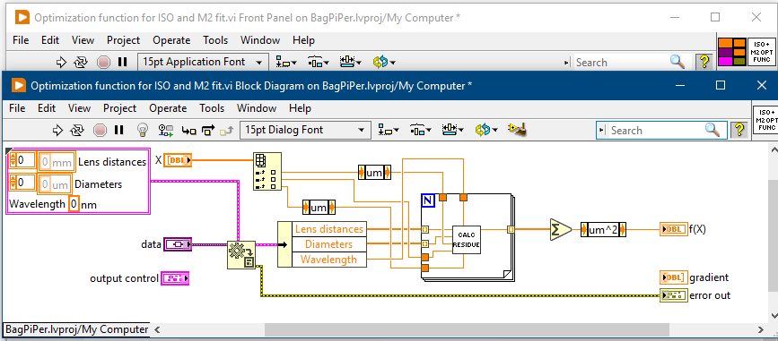778x341 pixels.
Task: Pause execution in the Block Diagram toolbar
Action: coord(118,130)
